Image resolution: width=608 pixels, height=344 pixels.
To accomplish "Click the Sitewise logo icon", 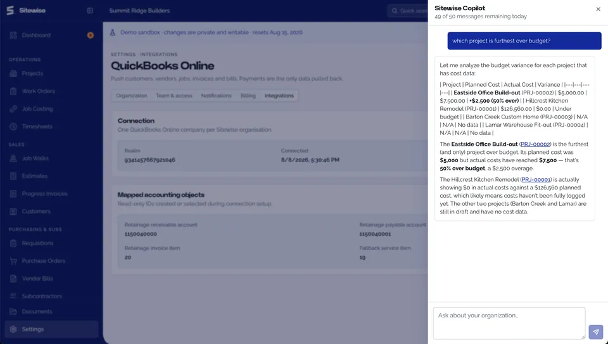I will (x=10, y=11).
